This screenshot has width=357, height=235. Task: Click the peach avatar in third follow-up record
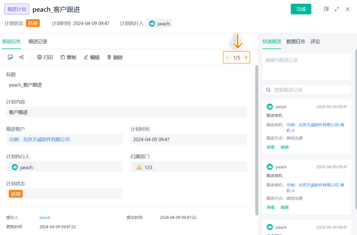click(x=270, y=227)
